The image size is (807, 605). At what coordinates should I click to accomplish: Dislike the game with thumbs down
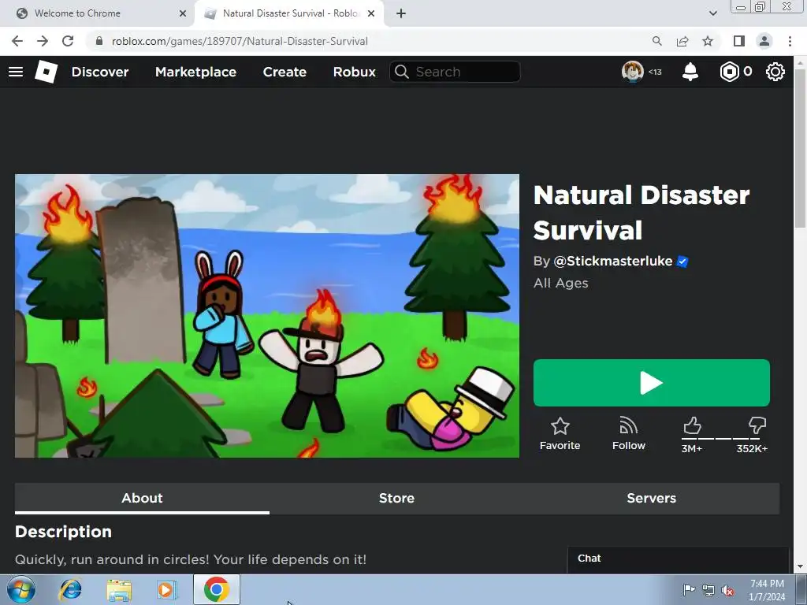[757, 426]
